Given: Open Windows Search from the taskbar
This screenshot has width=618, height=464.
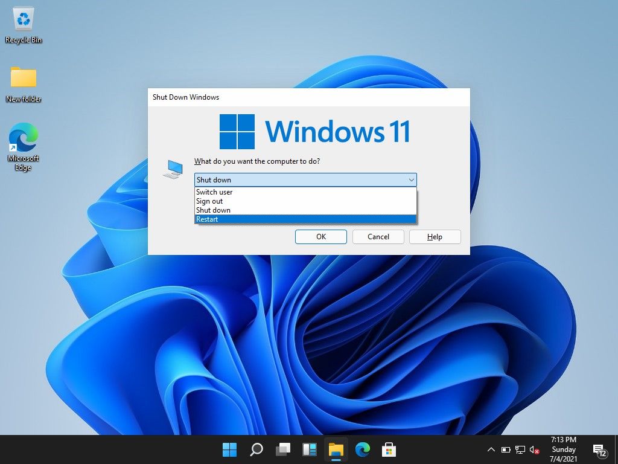Looking at the screenshot, I should (x=256, y=449).
